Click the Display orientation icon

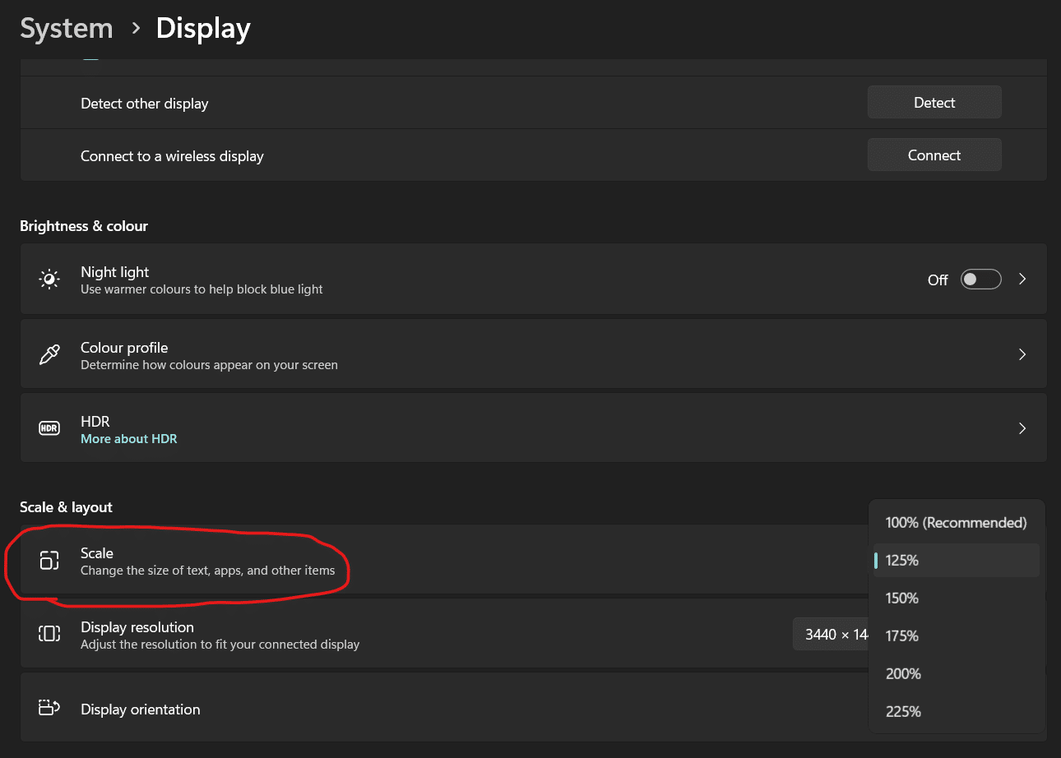click(49, 708)
